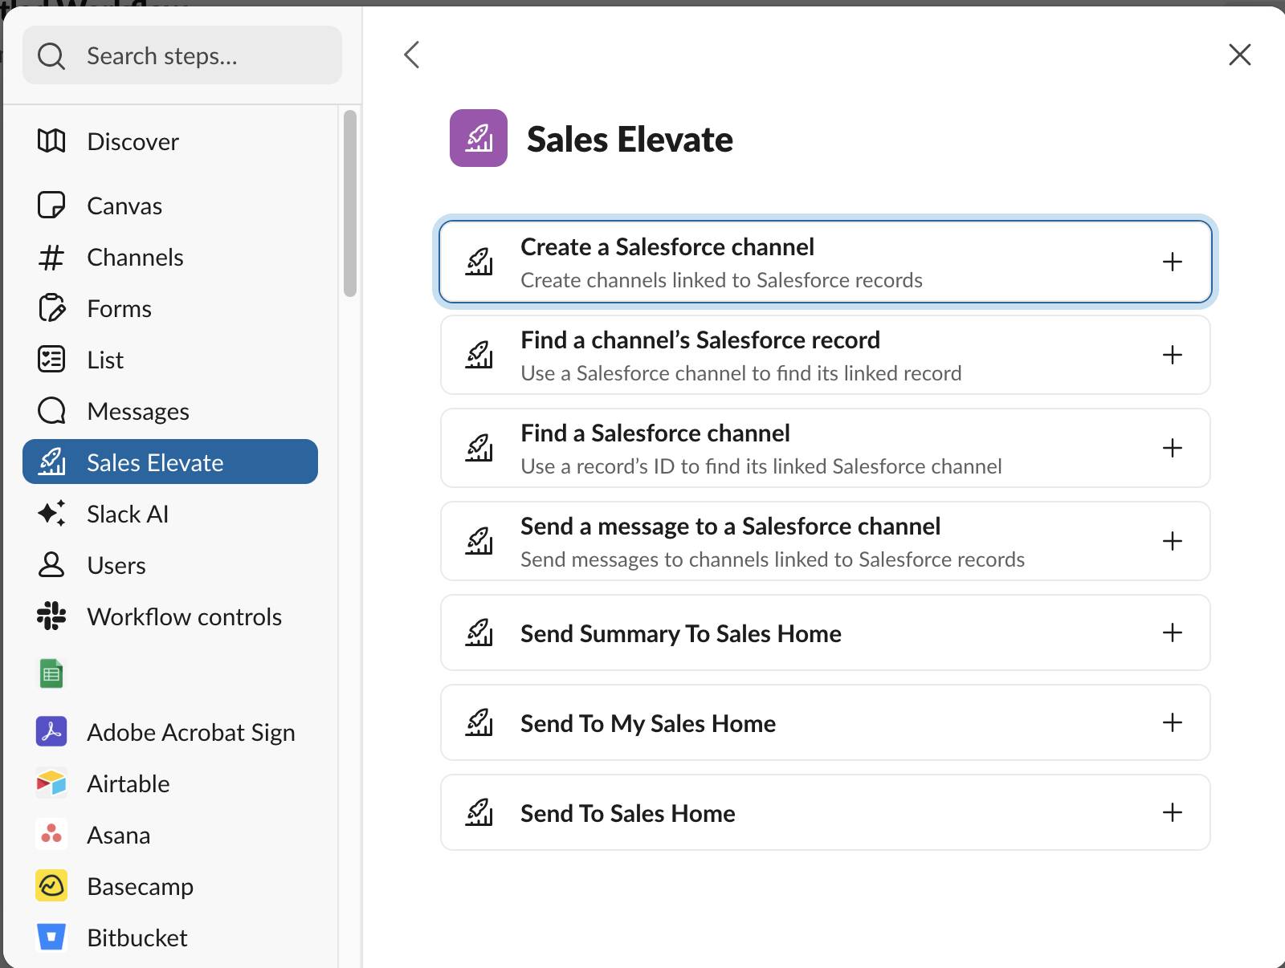The image size is (1285, 968).
Task: Click the magnifier icon in search box
Action: click(51, 55)
